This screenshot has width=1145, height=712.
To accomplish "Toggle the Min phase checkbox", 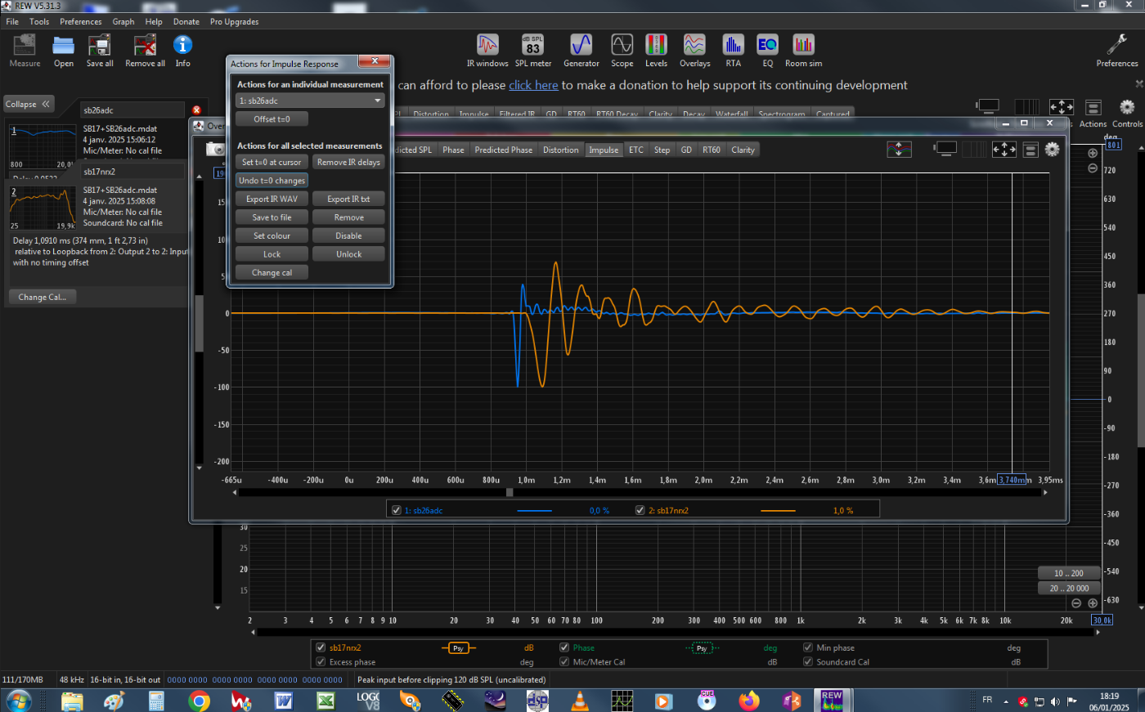I will click(808, 647).
